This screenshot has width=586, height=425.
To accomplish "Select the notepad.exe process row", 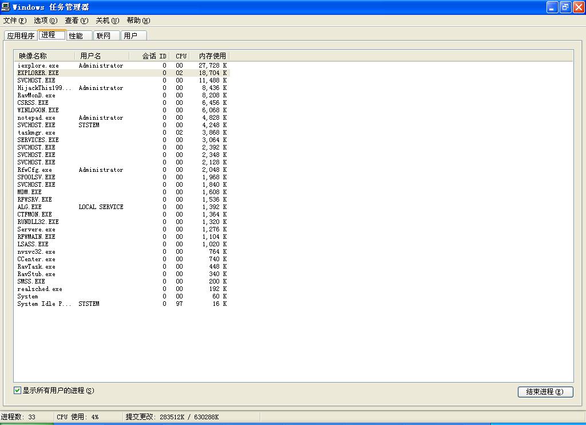I will coord(122,118).
